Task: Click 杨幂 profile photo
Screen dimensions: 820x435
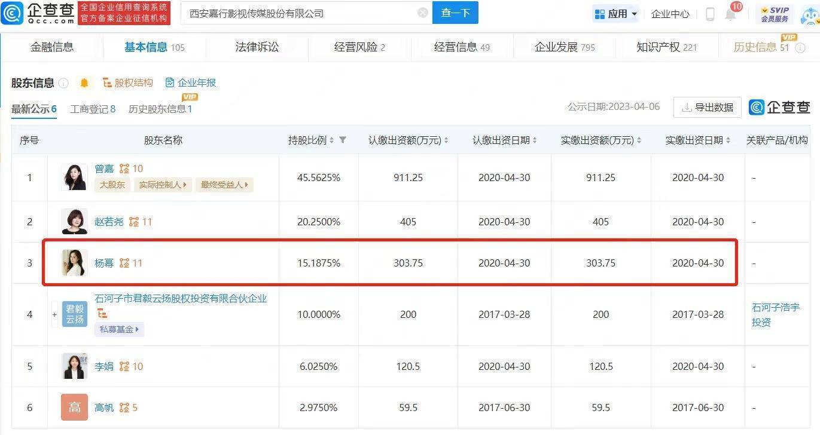Action: tap(74, 263)
